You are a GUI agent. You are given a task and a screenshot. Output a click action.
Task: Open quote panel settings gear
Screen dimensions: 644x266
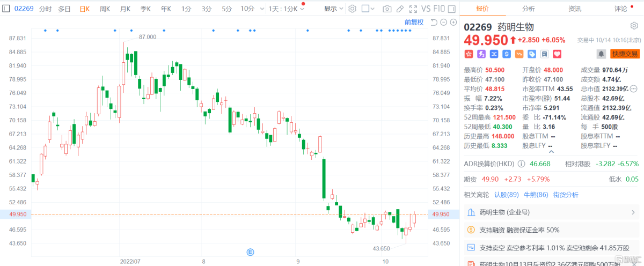tap(634, 26)
